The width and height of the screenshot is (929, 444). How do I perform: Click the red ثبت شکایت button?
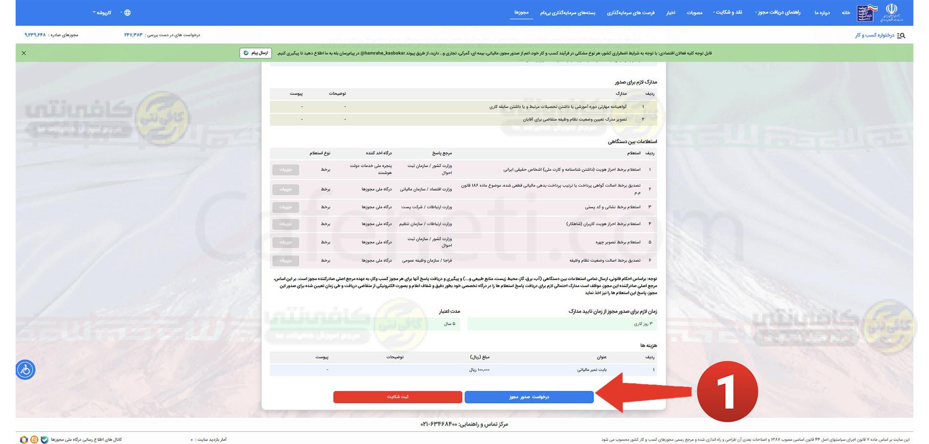[x=398, y=396]
